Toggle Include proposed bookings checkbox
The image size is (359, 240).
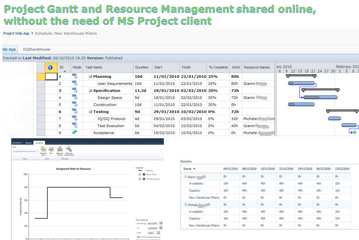138,237
